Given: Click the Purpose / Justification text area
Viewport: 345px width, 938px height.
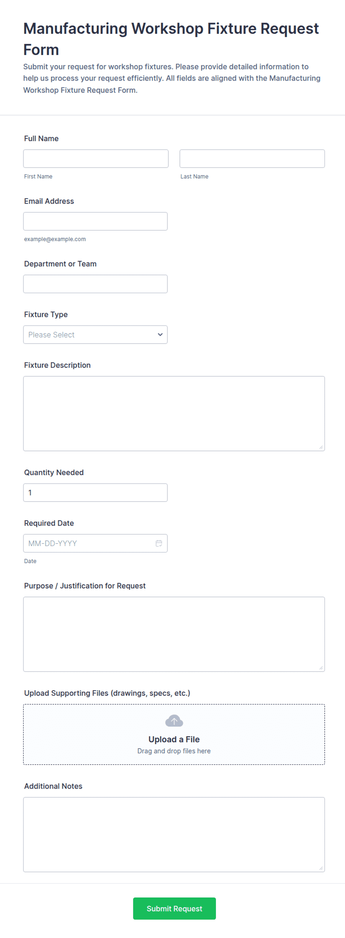Looking at the screenshot, I should tap(174, 634).
